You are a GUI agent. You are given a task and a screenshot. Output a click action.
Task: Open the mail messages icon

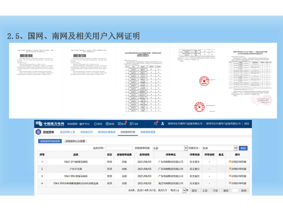pyautogui.click(x=156, y=124)
